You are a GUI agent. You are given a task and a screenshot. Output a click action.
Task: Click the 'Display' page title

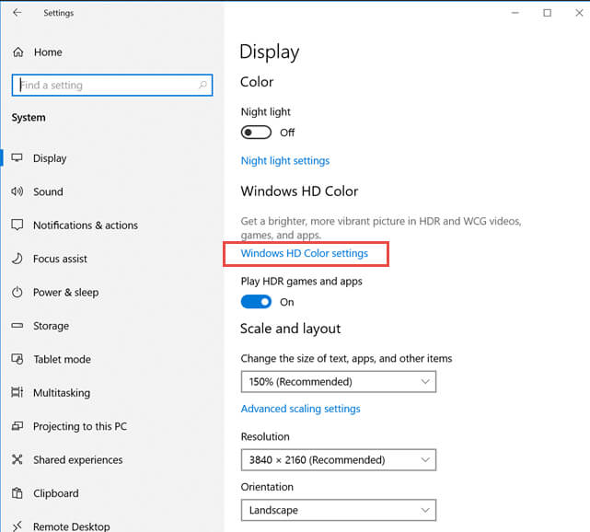pos(270,52)
